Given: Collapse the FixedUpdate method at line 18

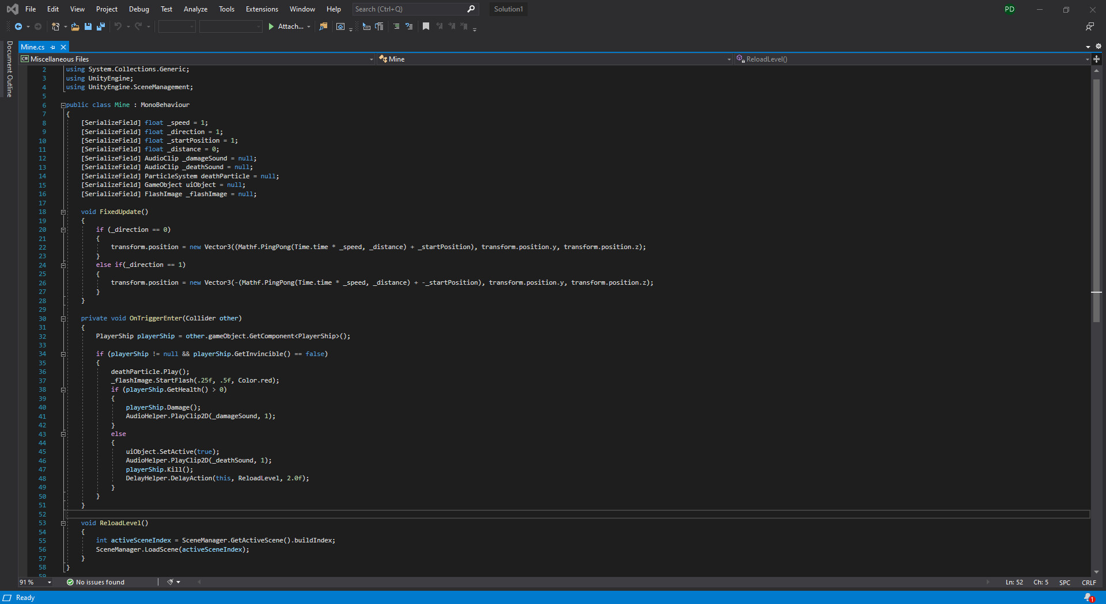Looking at the screenshot, I should click(x=63, y=212).
